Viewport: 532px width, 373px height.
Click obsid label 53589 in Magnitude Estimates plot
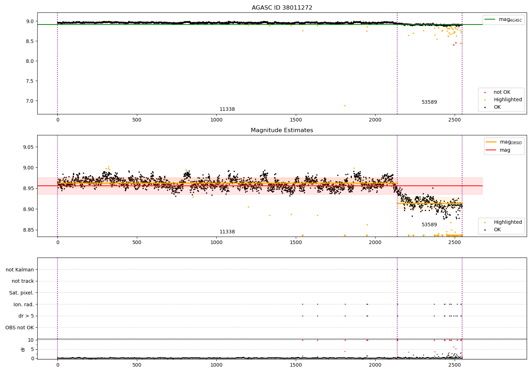tap(429, 225)
